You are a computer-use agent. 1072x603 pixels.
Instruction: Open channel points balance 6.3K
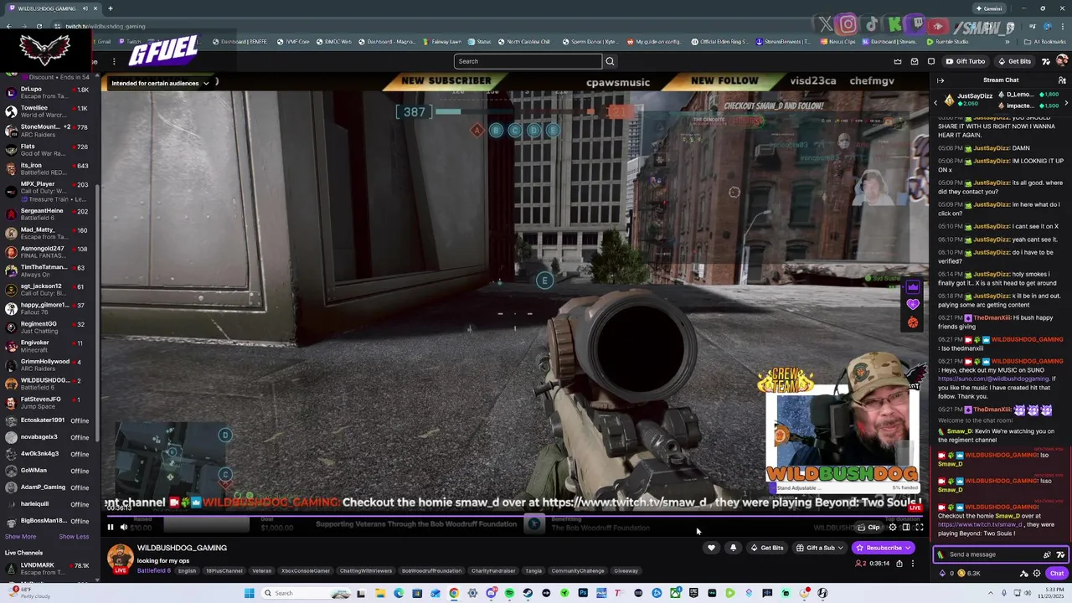pyautogui.click(x=969, y=574)
